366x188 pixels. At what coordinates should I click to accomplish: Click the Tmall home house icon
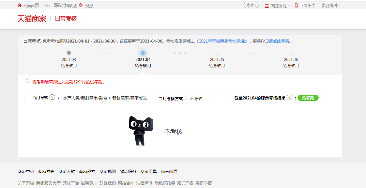(x=20, y=5)
